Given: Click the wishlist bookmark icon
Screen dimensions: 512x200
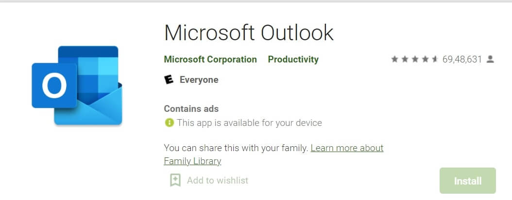Looking at the screenshot, I should (175, 181).
